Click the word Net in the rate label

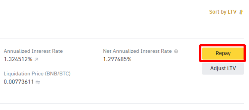tap(107, 51)
